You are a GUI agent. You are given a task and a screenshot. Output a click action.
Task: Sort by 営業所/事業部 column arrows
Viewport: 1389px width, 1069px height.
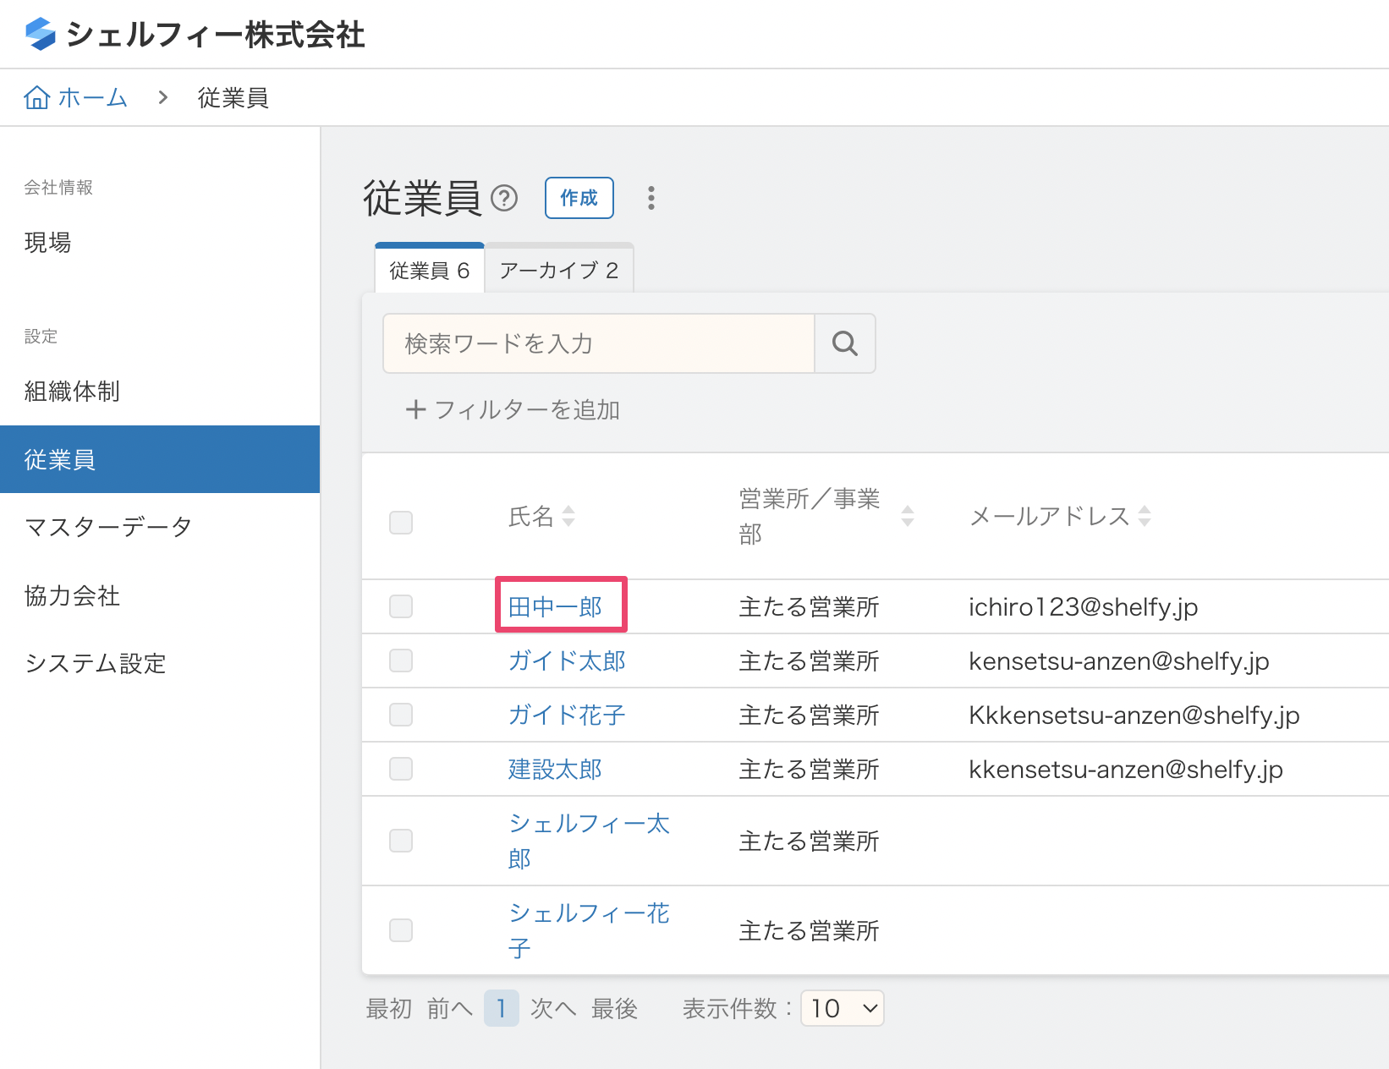pyautogui.click(x=907, y=516)
